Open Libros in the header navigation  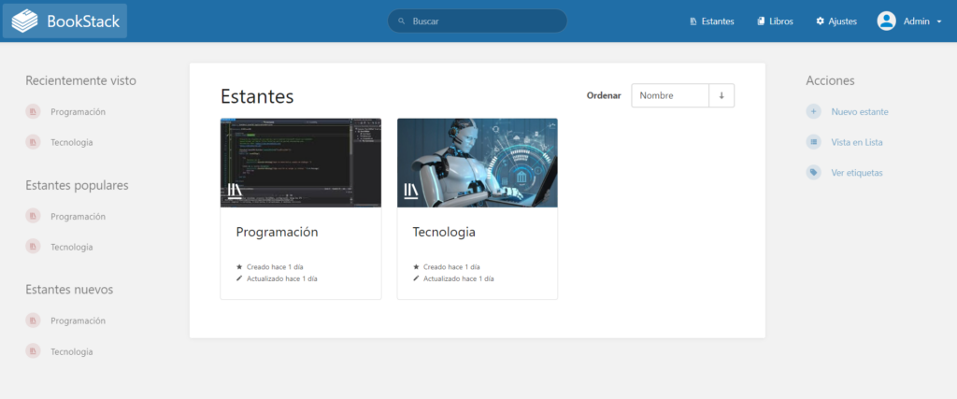click(775, 21)
